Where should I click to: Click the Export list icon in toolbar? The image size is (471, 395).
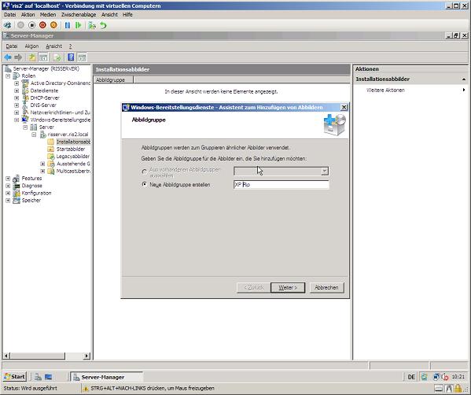pyautogui.click(x=57, y=57)
